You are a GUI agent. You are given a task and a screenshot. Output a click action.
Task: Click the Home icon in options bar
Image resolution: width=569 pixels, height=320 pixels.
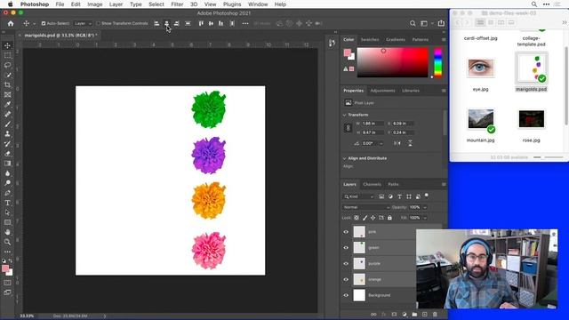click(11, 23)
